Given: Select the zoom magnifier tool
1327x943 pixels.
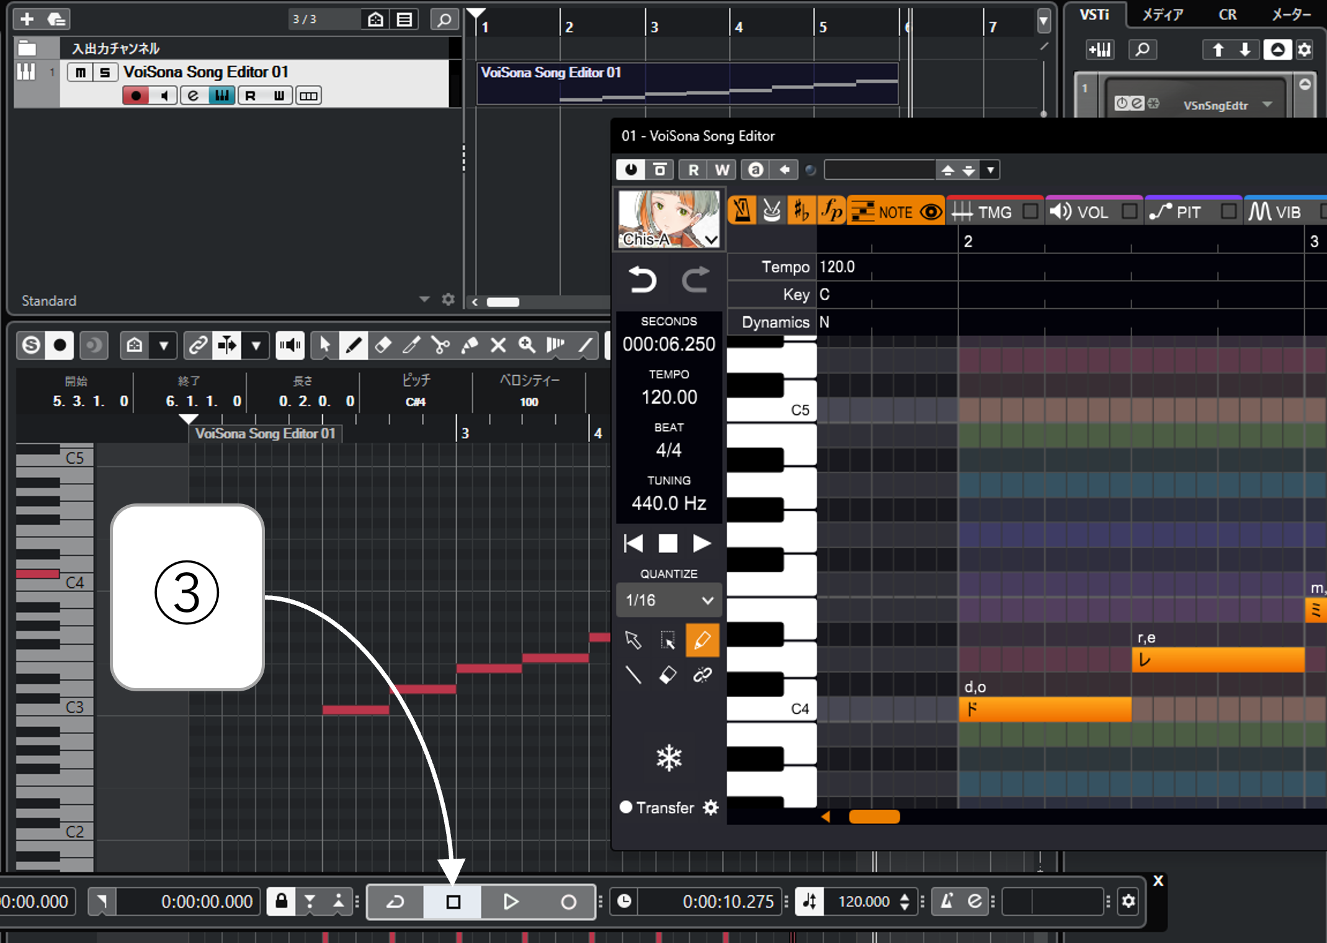Looking at the screenshot, I should click(x=527, y=345).
